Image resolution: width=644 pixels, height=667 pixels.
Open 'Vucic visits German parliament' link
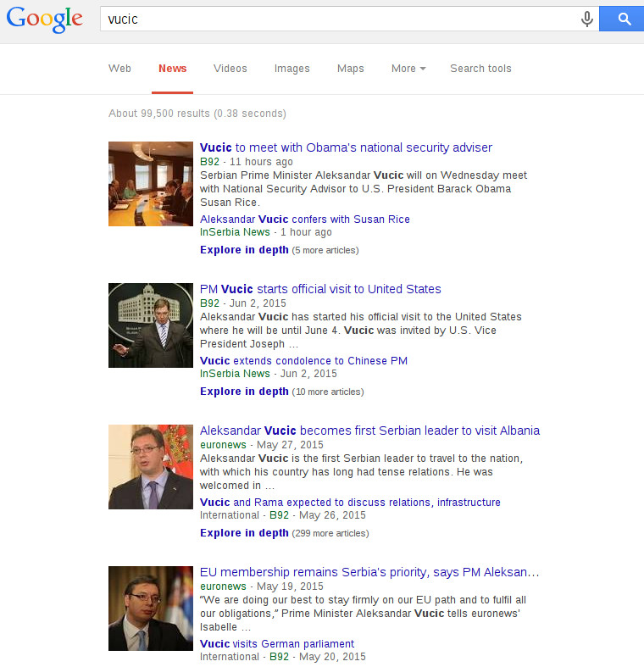pyautogui.click(x=277, y=644)
